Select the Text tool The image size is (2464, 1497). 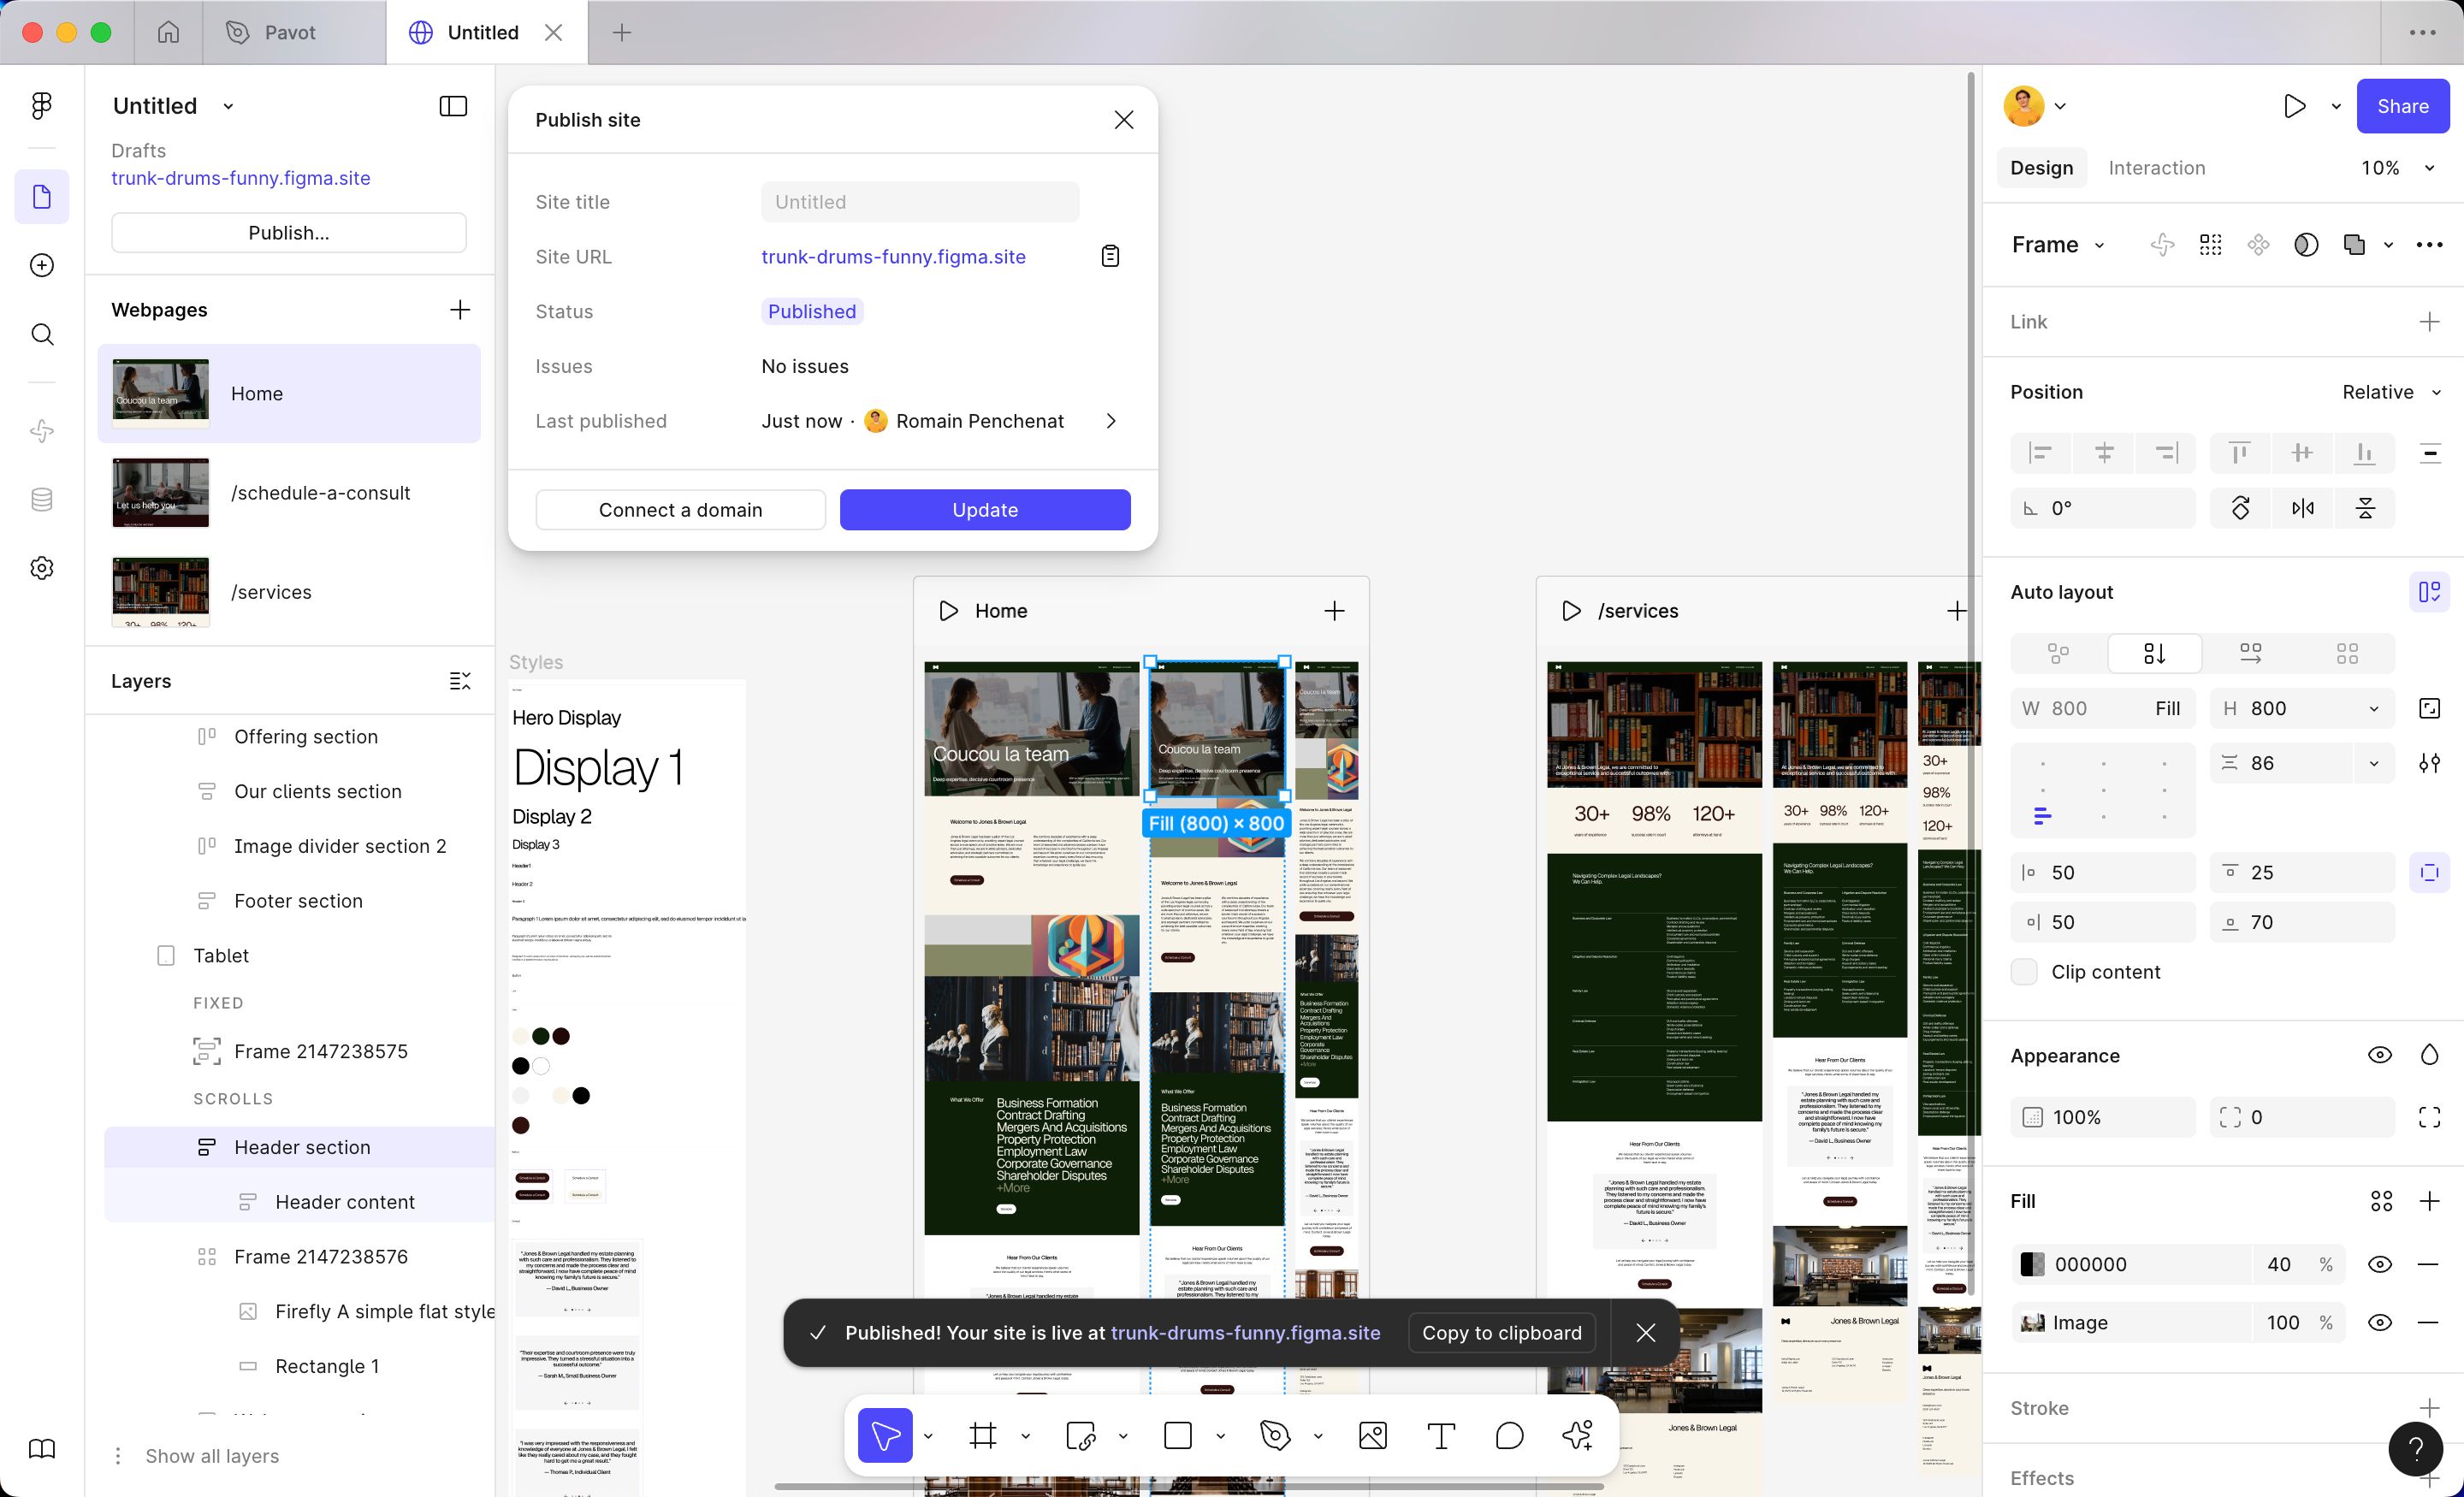1441,1436
